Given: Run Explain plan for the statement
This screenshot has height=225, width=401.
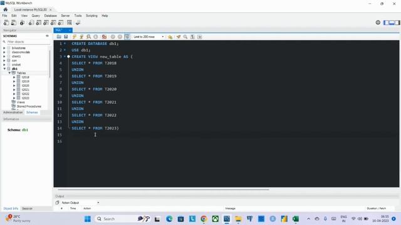Looking at the screenshot, I should point(88,37).
